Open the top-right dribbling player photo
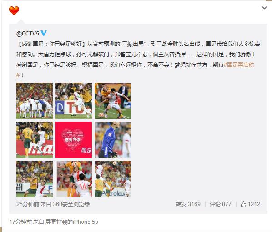 coord(113,101)
